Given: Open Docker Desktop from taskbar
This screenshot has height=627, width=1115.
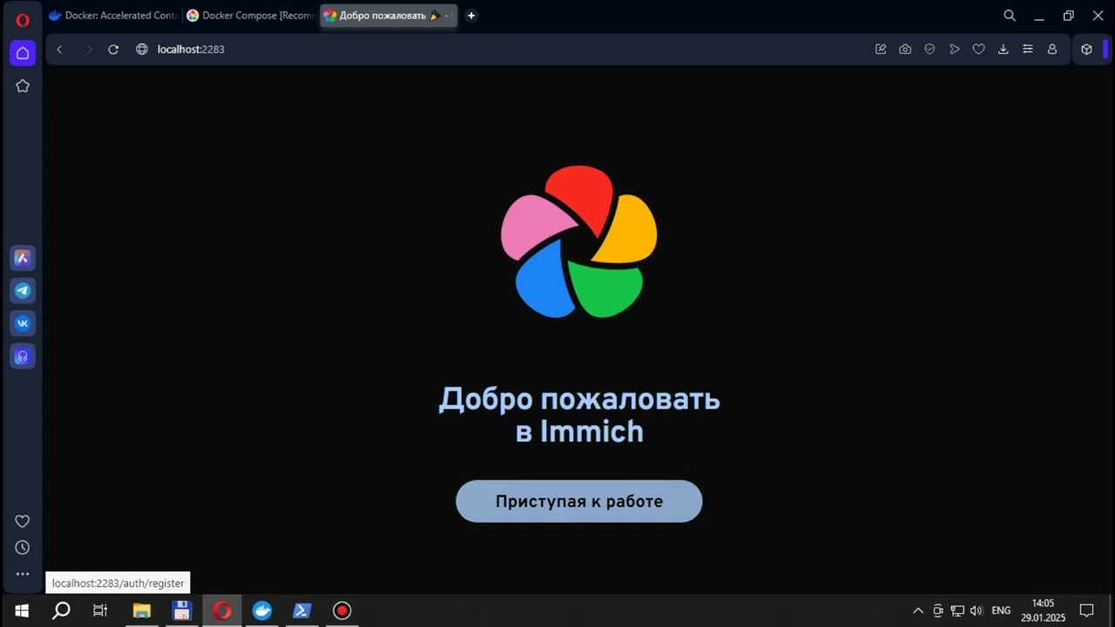Looking at the screenshot, I should tap(262, 610).
